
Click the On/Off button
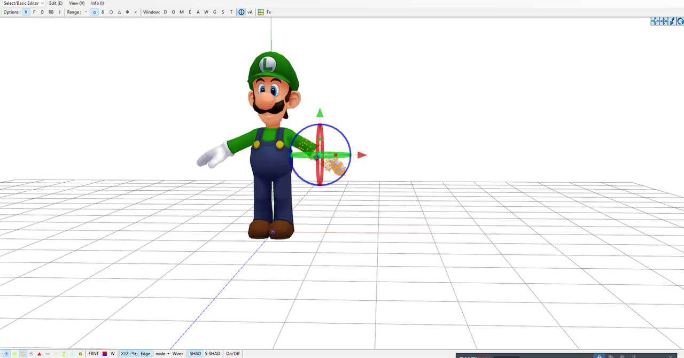(233, 354)
